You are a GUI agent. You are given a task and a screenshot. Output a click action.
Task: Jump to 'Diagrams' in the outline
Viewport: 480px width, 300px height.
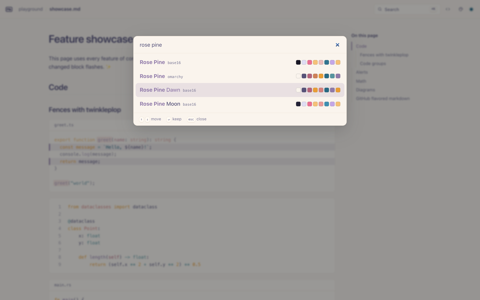pyautogui.click(x=365, y=90)
